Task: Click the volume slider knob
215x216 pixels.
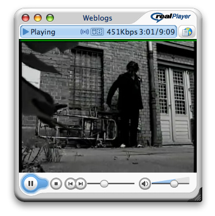Action: click(174, 184)
